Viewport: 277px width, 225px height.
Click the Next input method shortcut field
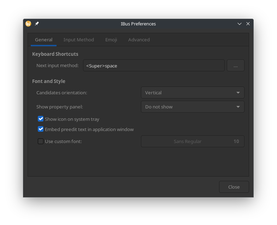pos(154,66)
